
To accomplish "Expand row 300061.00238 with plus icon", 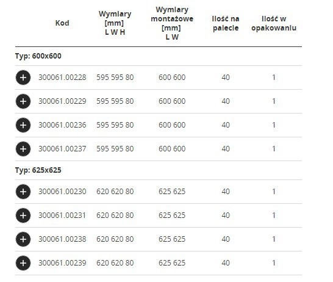I will (x=23, y=239).
